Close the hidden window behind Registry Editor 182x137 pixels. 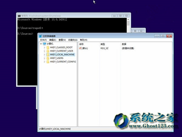click(x=141, y=31)
